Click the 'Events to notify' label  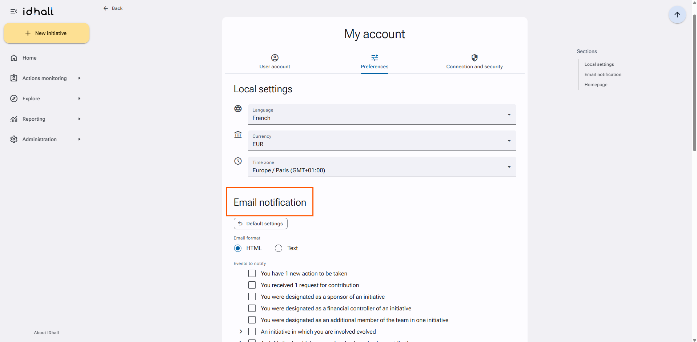pos(250,263)
